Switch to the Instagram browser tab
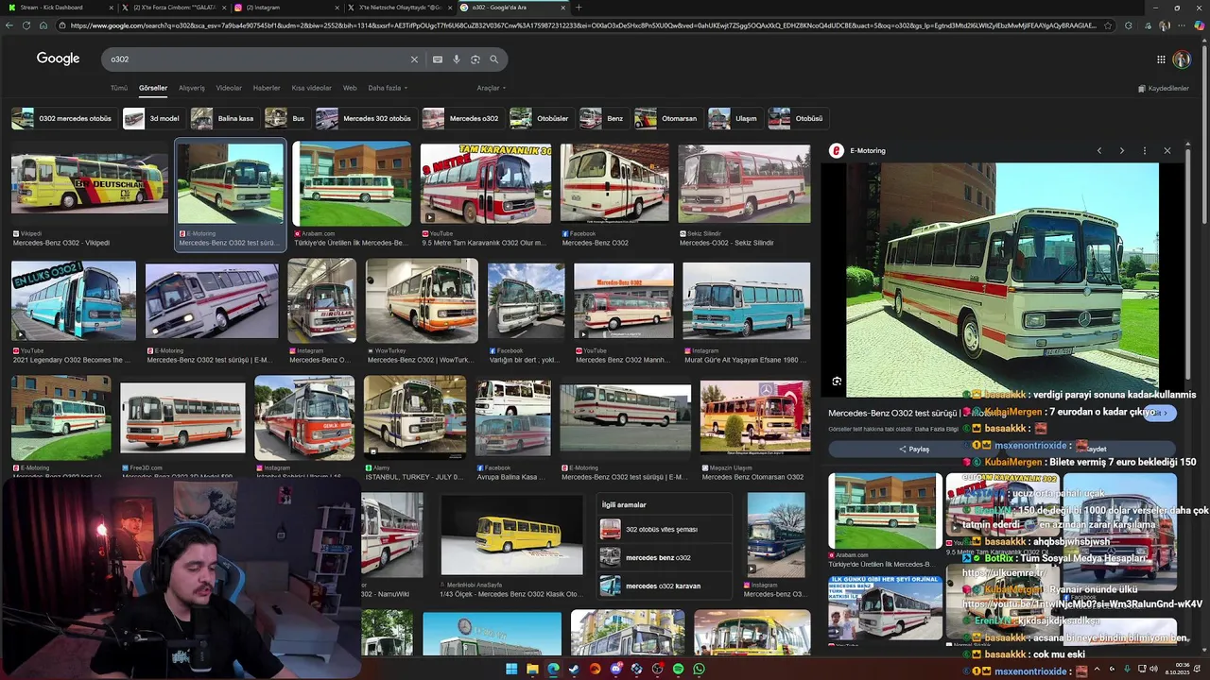The image size is (1210, 680). point(286,8)
